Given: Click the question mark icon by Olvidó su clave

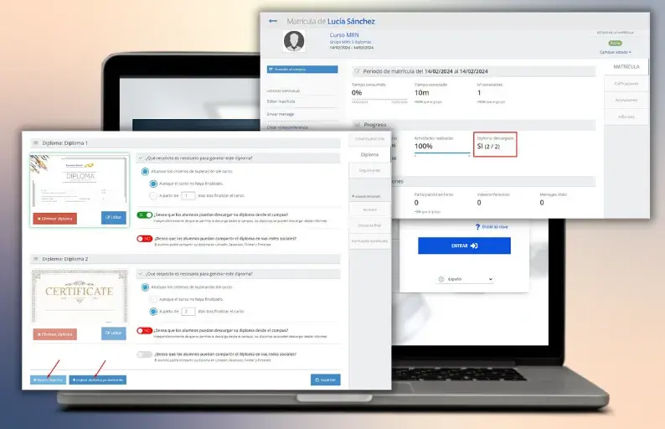Looking at the screenshot, I should coord(477,227).
